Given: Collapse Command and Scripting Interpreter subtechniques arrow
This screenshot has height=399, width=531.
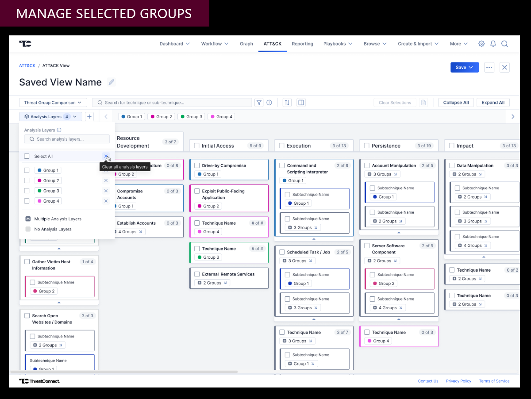Looking at the screenshot, I should point(314,238).
